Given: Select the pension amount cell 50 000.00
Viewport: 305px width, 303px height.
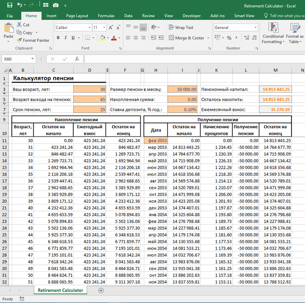Looking at the screenshot, I should [x=183, y=89].
